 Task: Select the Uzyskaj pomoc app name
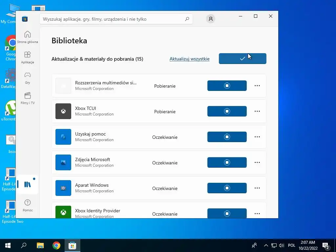(x=91, y=134)
